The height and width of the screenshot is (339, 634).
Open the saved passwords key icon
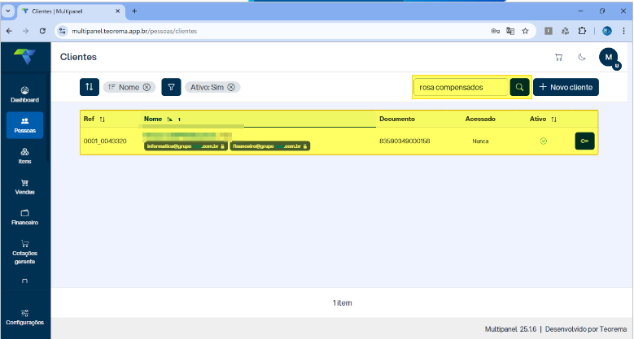click(496, 31)
